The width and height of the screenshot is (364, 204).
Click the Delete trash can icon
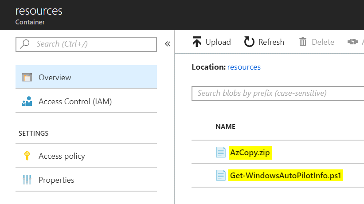[303, 42]
